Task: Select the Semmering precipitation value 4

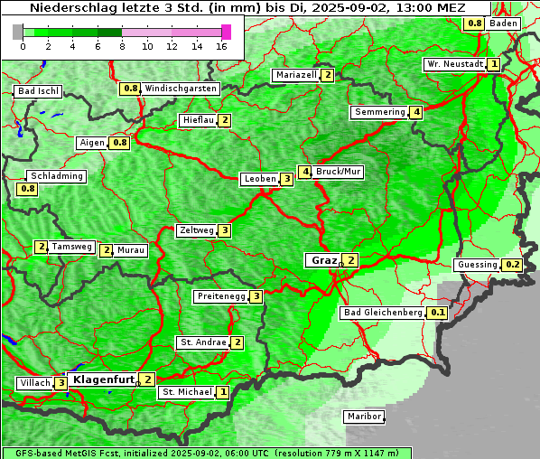Action: [416, 112]
